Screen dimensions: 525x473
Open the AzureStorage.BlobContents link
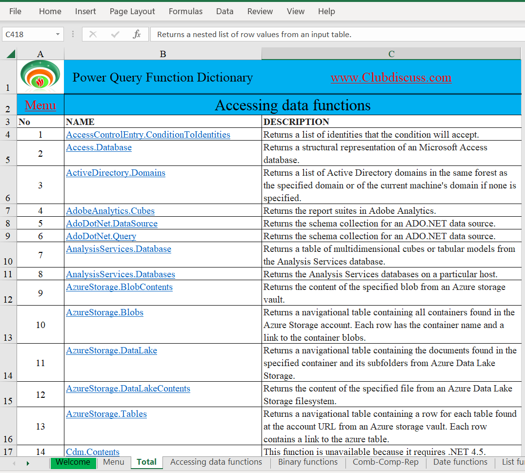[x=119, y=287]
